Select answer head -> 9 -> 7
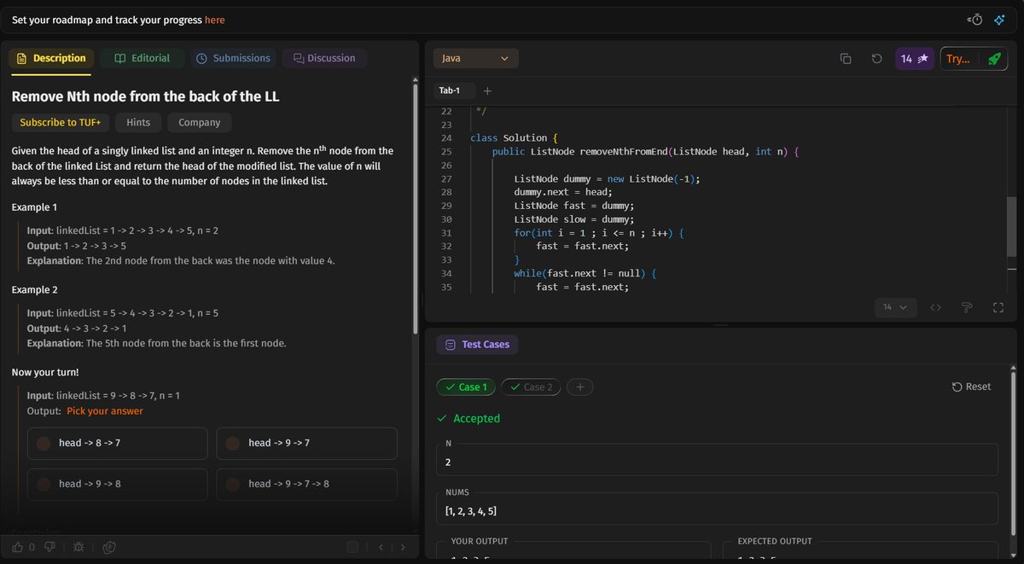 [306, 444]
